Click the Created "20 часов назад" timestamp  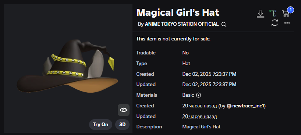point(199,106)
